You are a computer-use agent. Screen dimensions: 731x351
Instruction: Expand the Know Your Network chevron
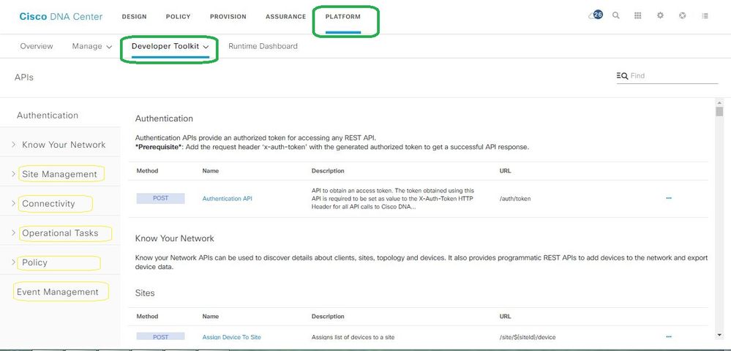pos(13,145)
